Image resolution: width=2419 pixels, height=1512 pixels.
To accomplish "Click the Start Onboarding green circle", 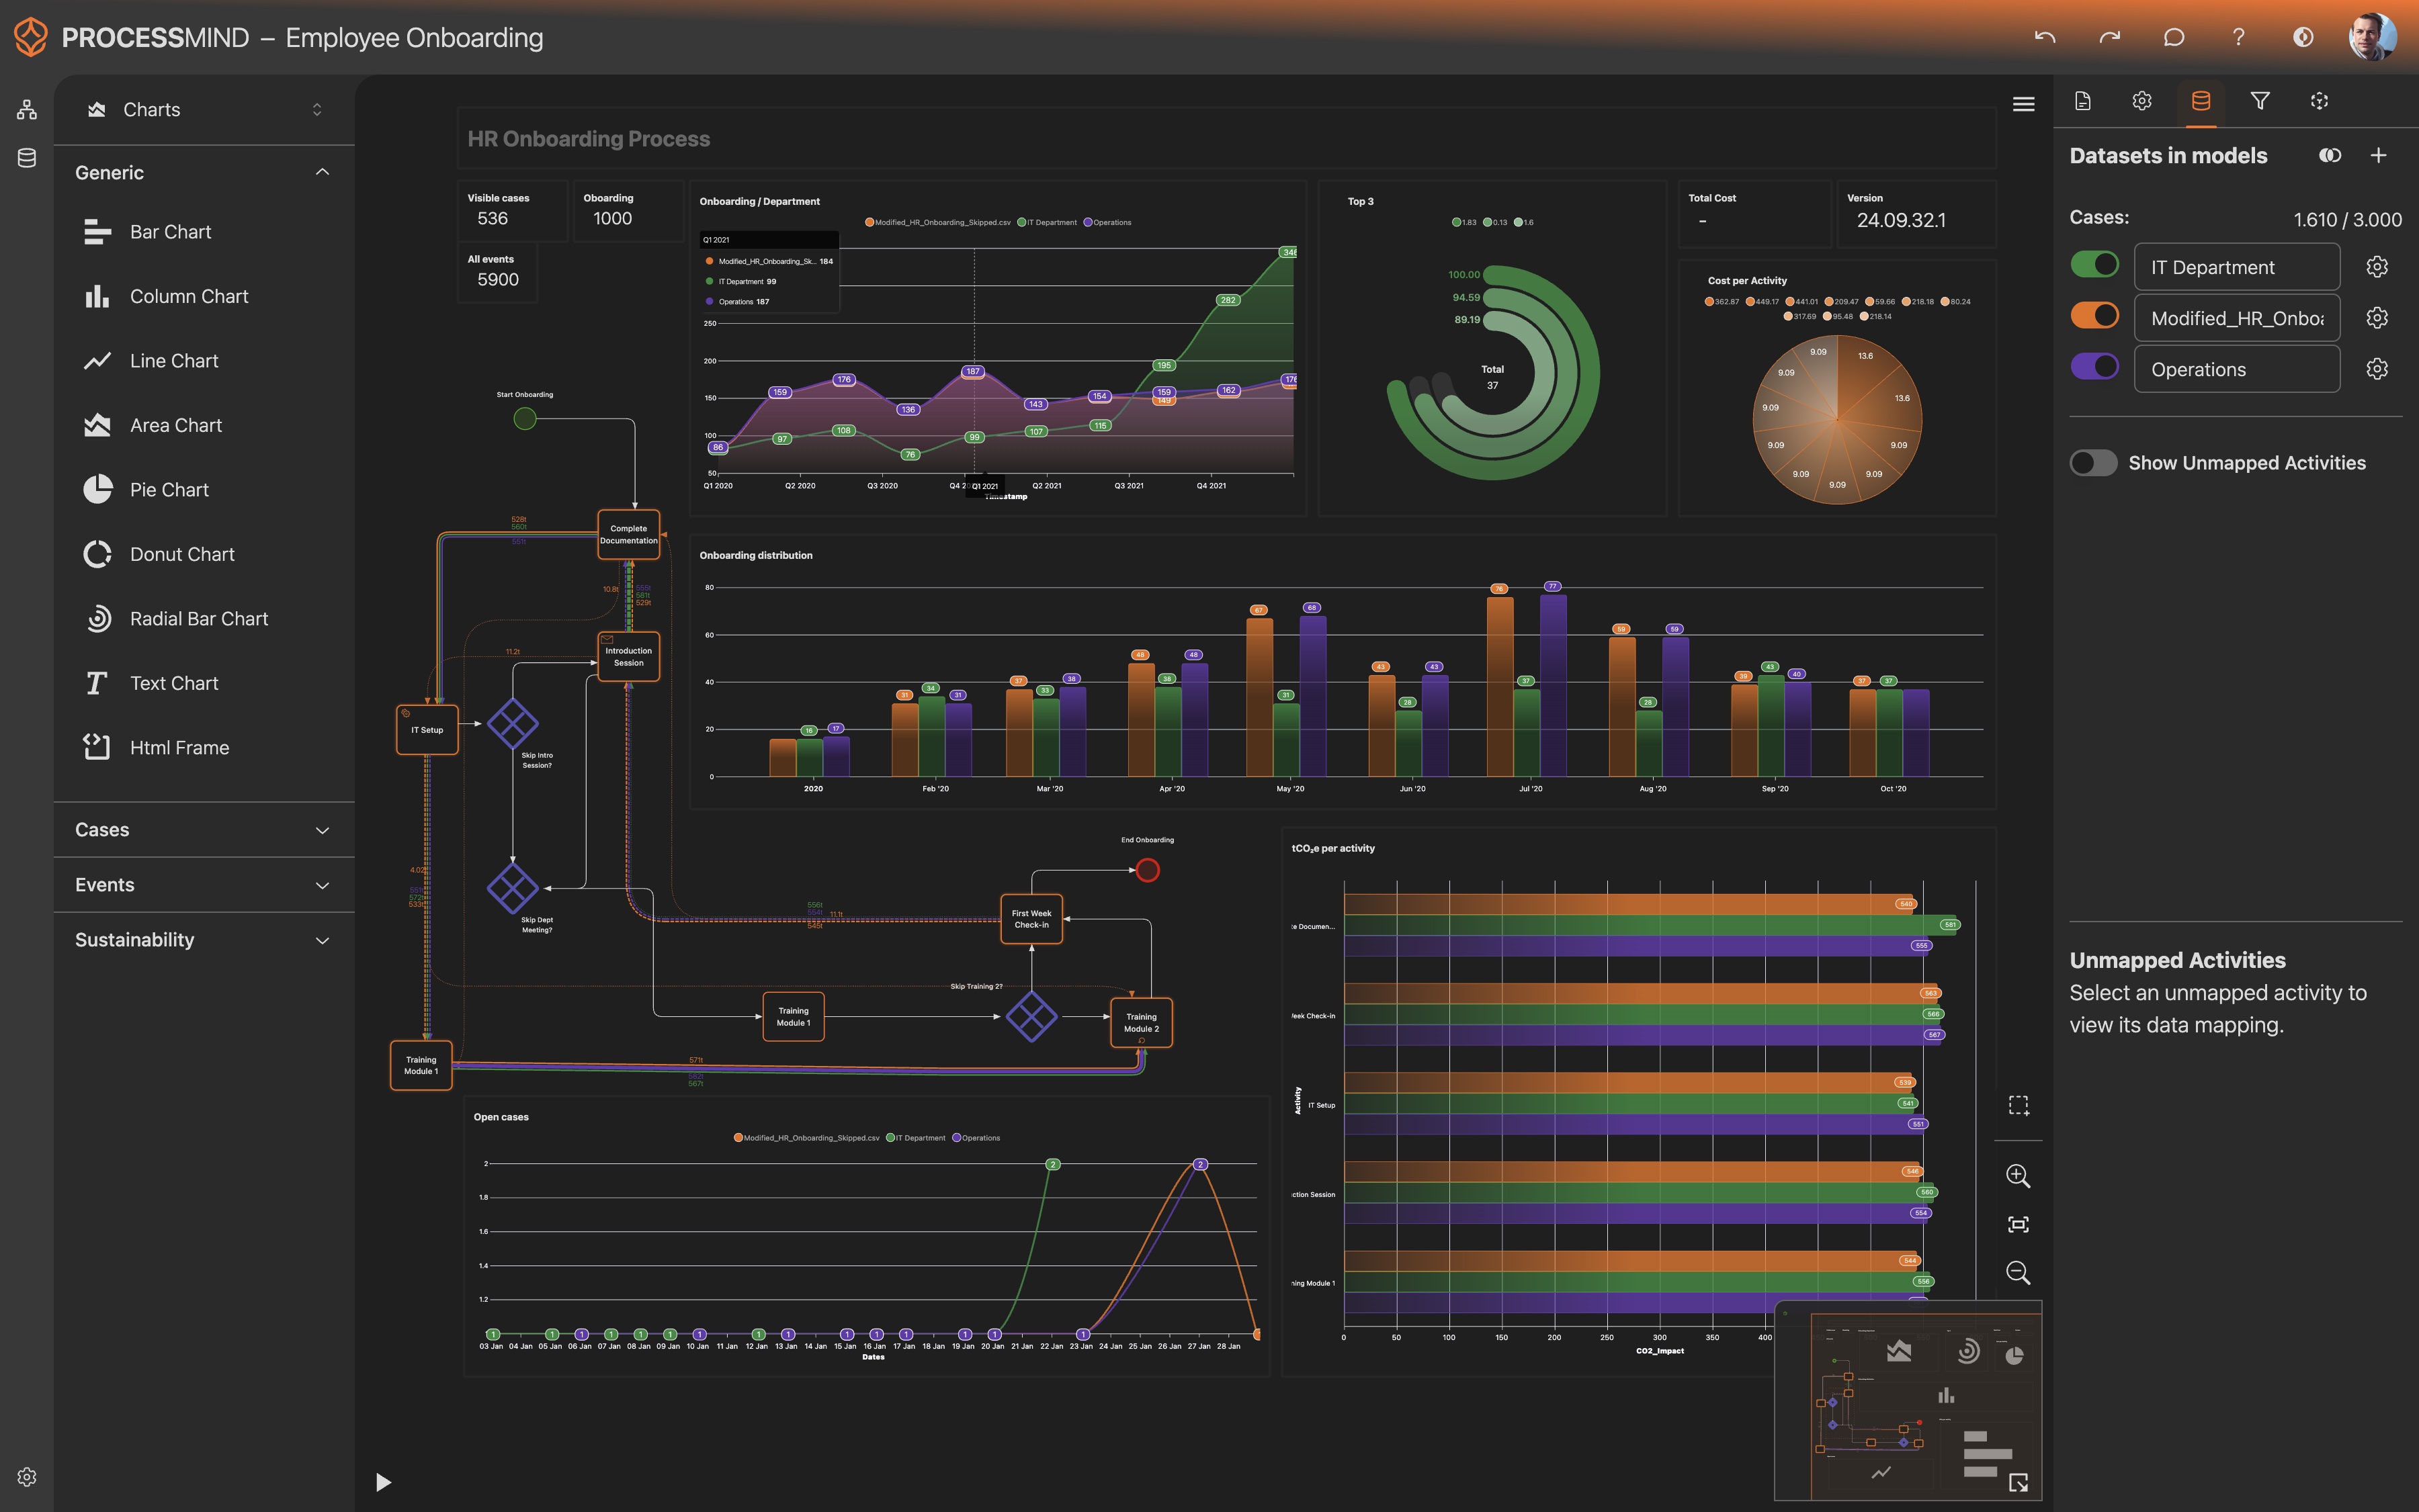I will click(525, 419).
